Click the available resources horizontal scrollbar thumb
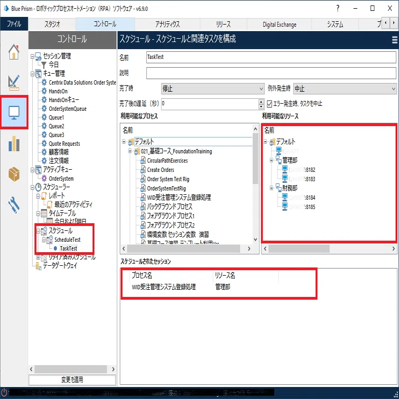Screen dimensions: 399x399 pyautogui.click(x=299, y=248)
